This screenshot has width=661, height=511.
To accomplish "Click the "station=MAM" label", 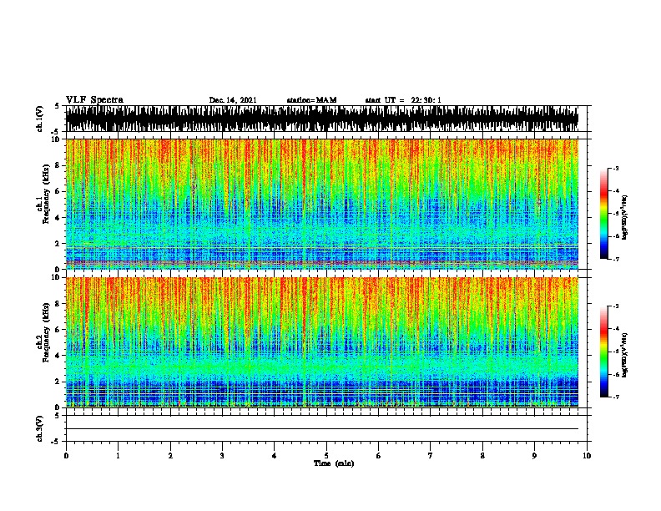I will click(311, 100).
